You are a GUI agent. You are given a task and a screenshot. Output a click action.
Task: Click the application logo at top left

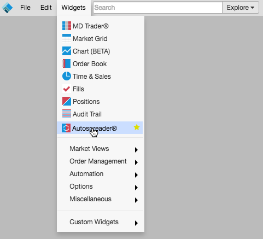[x=7, y=8]
